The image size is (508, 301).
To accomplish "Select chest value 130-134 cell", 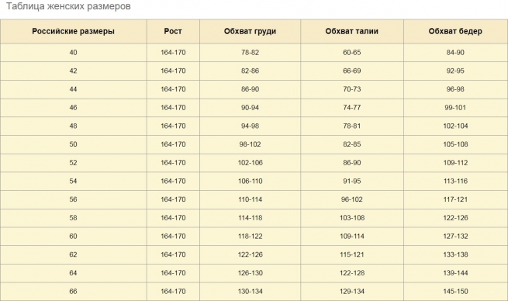I will 250,291.
